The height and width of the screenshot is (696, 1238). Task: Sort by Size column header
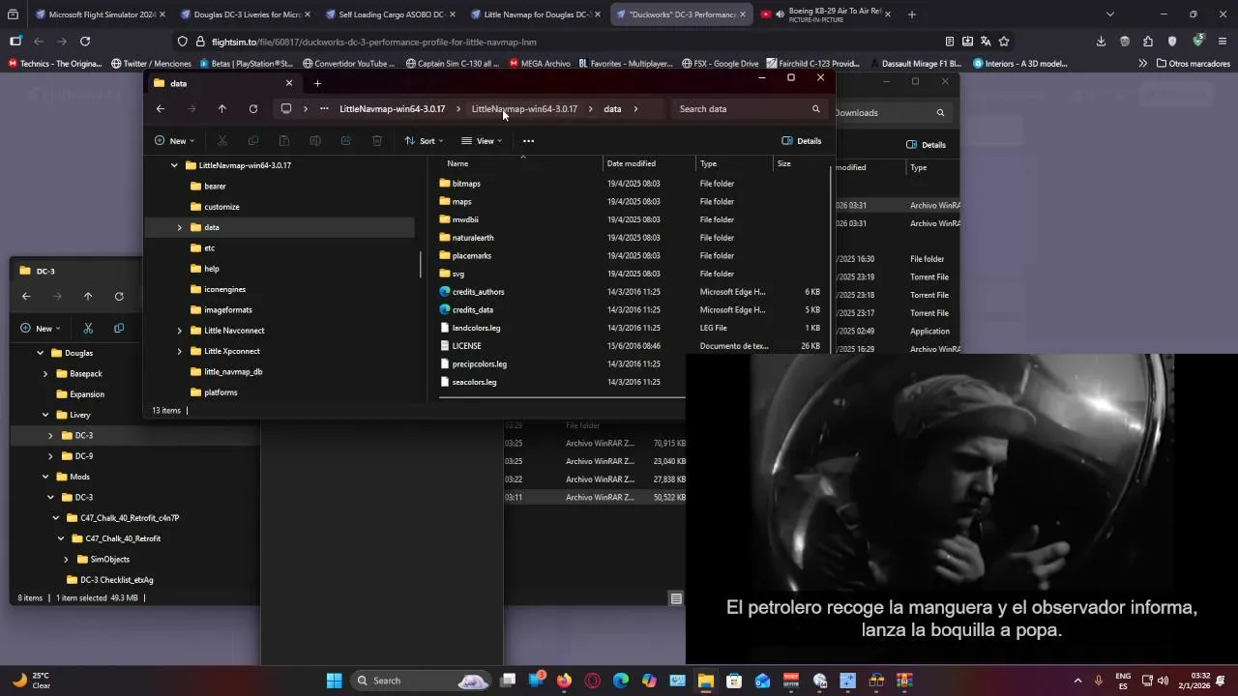pyautogui.click(x=784, y=163)
